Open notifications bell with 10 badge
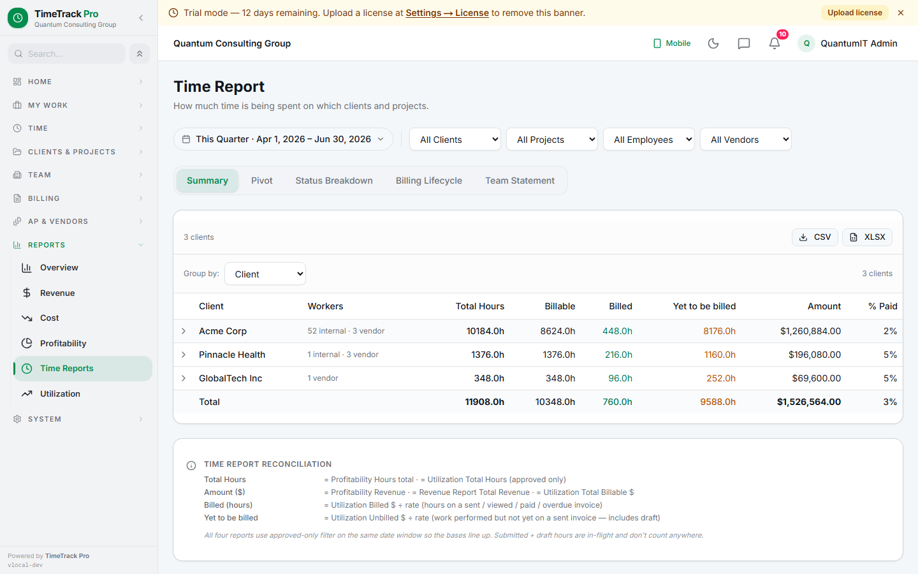Viewport: 918px width, 574px height. coord(775,43)
